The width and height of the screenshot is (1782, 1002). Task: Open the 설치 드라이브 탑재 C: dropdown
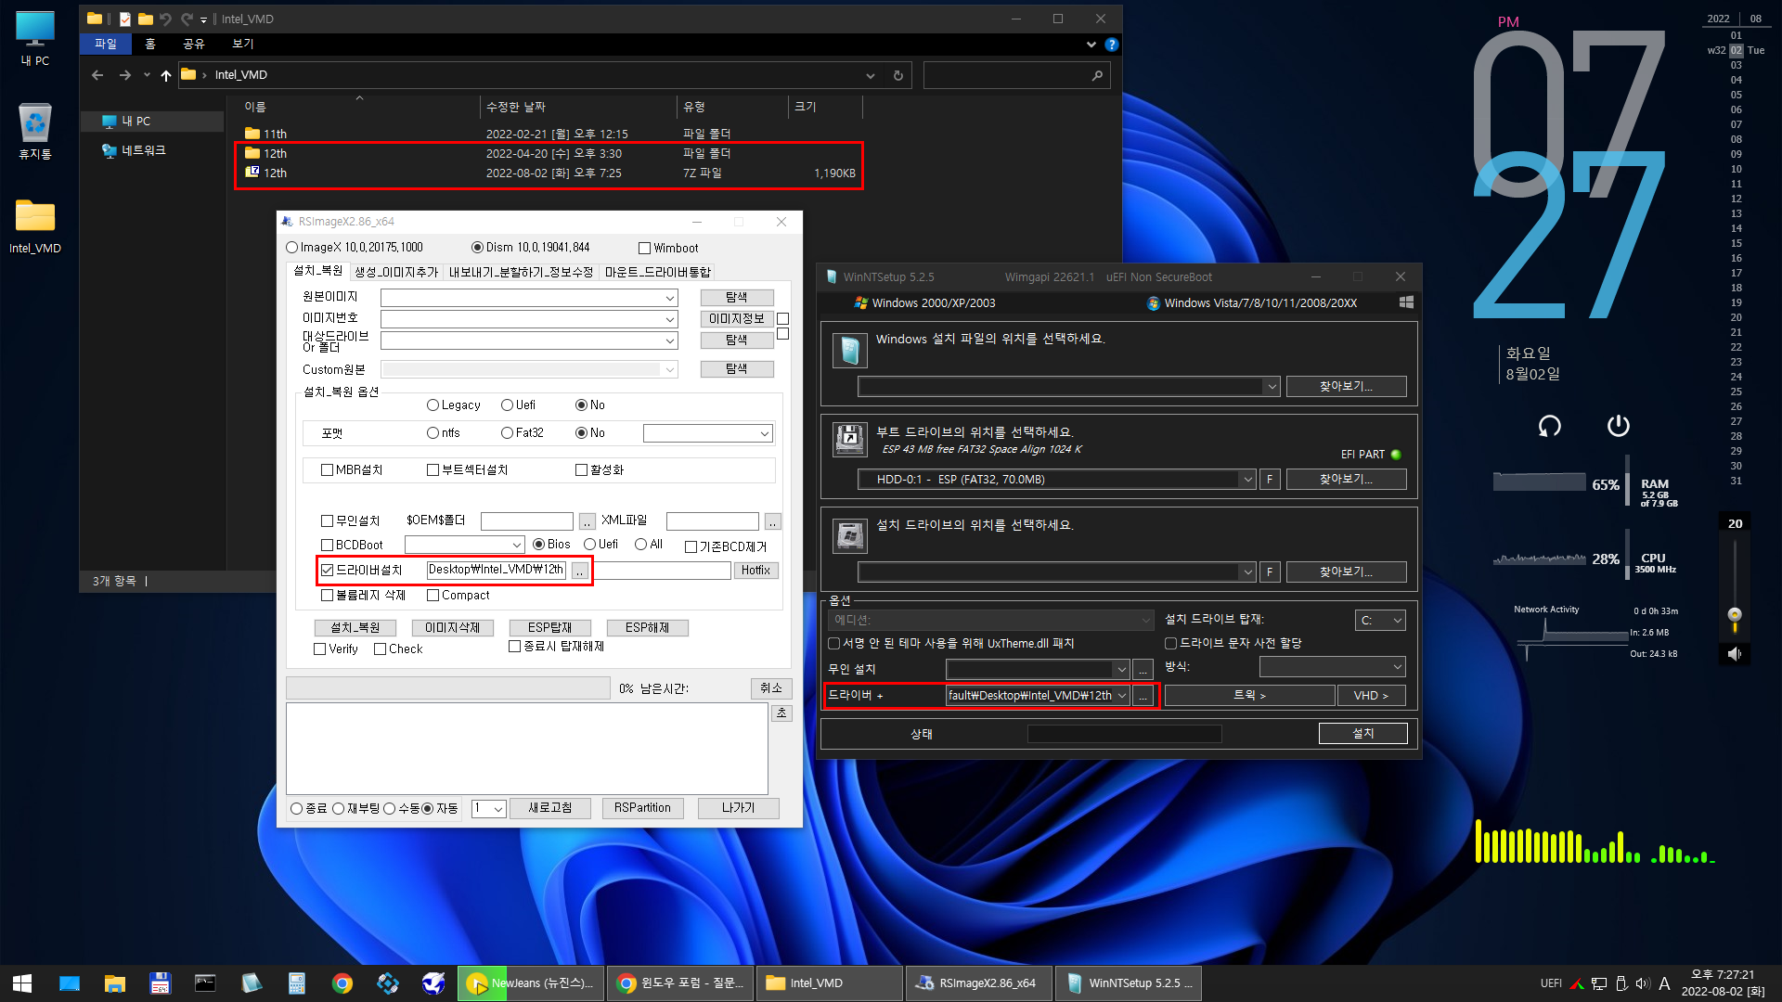click(1381, 621)
